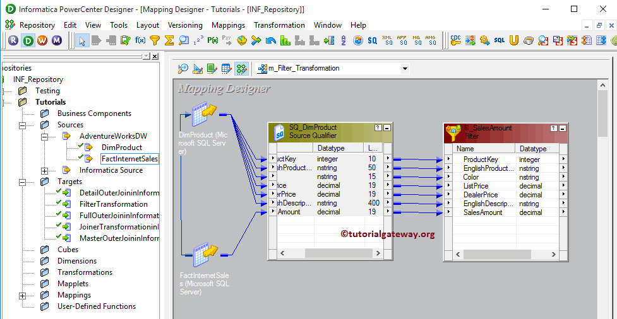Expand the Informatica Source node
This screenshot has width=617, height=319.
click(44, 170)
